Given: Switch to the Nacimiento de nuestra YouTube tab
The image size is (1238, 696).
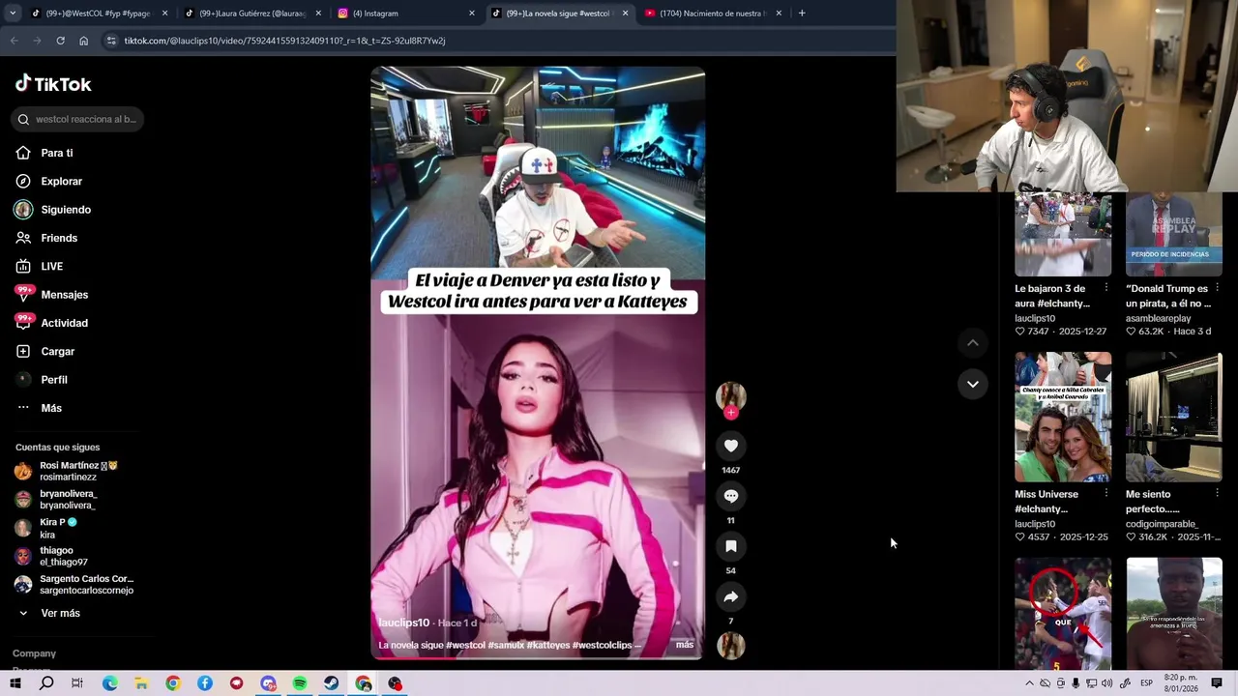Looking at the screenshot, I should pos(712,14).
